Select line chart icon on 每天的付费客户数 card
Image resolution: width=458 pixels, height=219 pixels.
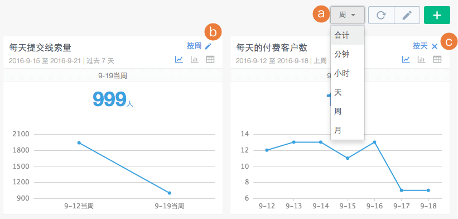(406, 60)
